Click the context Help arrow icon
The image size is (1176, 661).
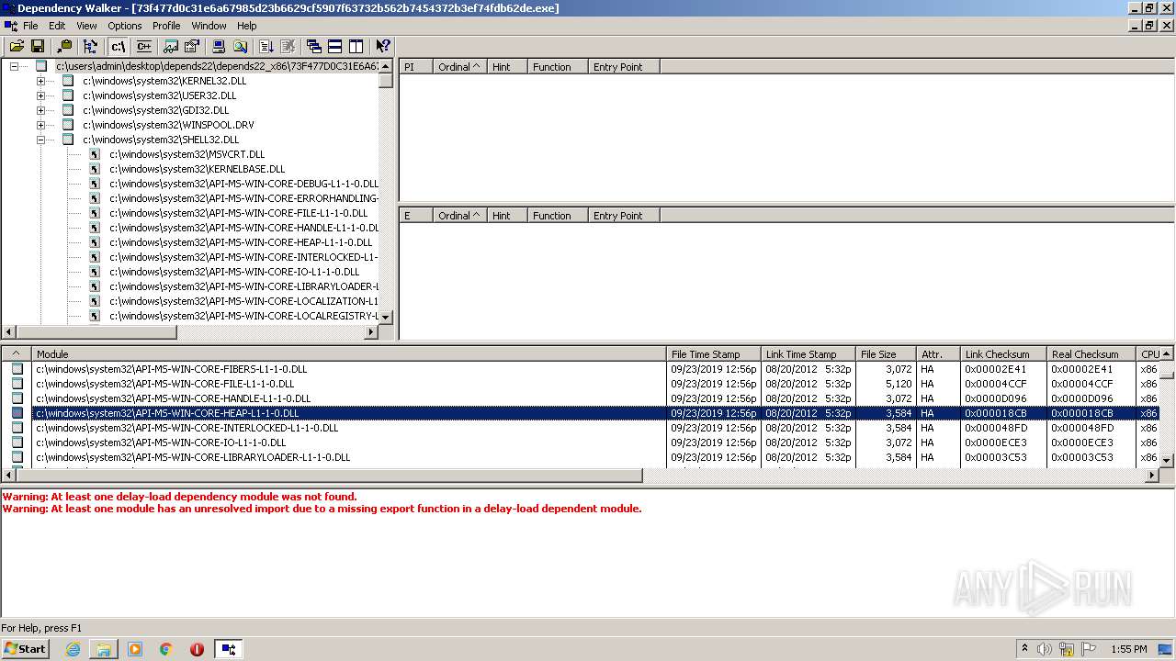(x=383, y=46)
